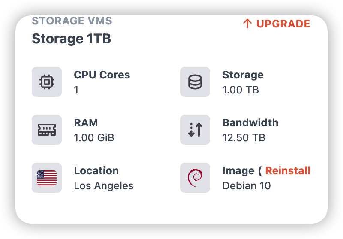
Task: Click the Bandwidth heading
Action: 250,123
